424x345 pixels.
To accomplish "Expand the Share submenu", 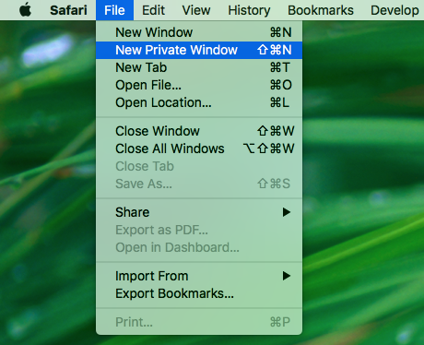I will tap(199, 212).
